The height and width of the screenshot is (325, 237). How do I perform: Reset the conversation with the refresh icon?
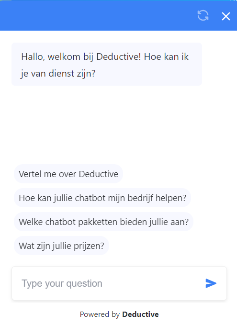point(203,15)
